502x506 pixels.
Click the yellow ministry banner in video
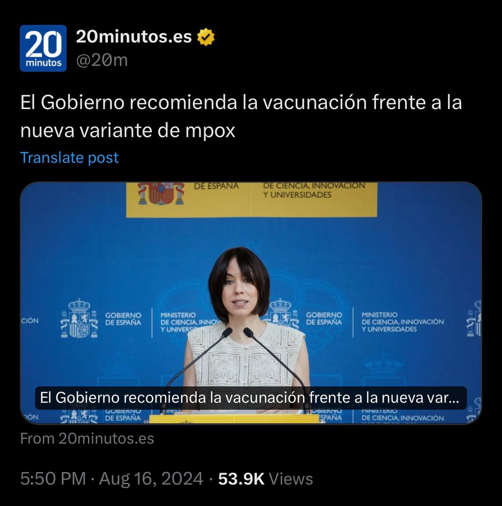(x=251, y=200)
